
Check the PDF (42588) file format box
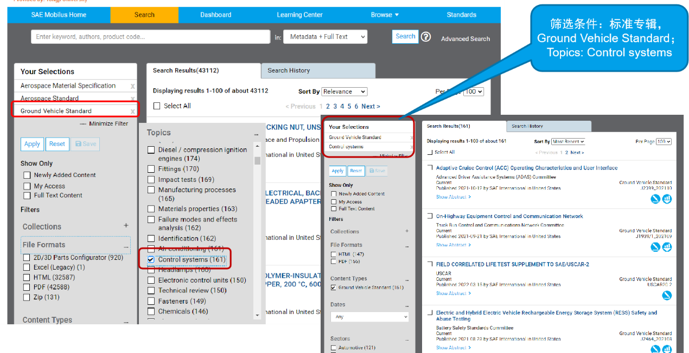[27, 287]
